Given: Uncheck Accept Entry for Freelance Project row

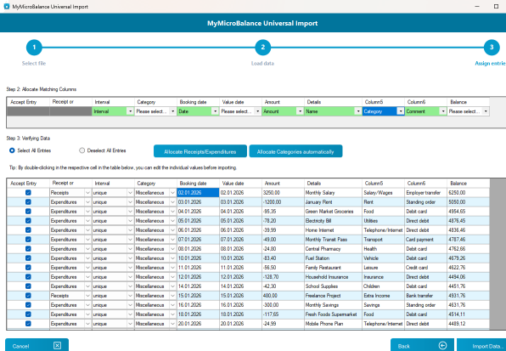Looking at the screenshot, I should pos(28,296).
